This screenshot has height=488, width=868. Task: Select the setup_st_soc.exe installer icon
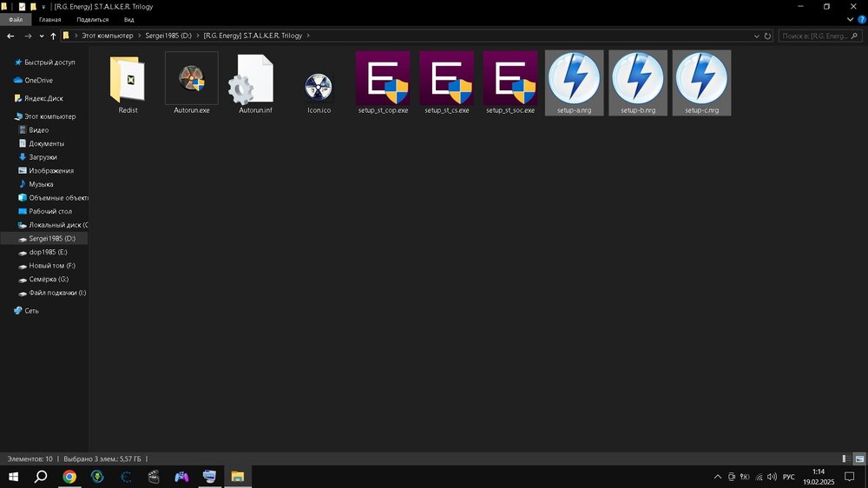click(510, 78)
